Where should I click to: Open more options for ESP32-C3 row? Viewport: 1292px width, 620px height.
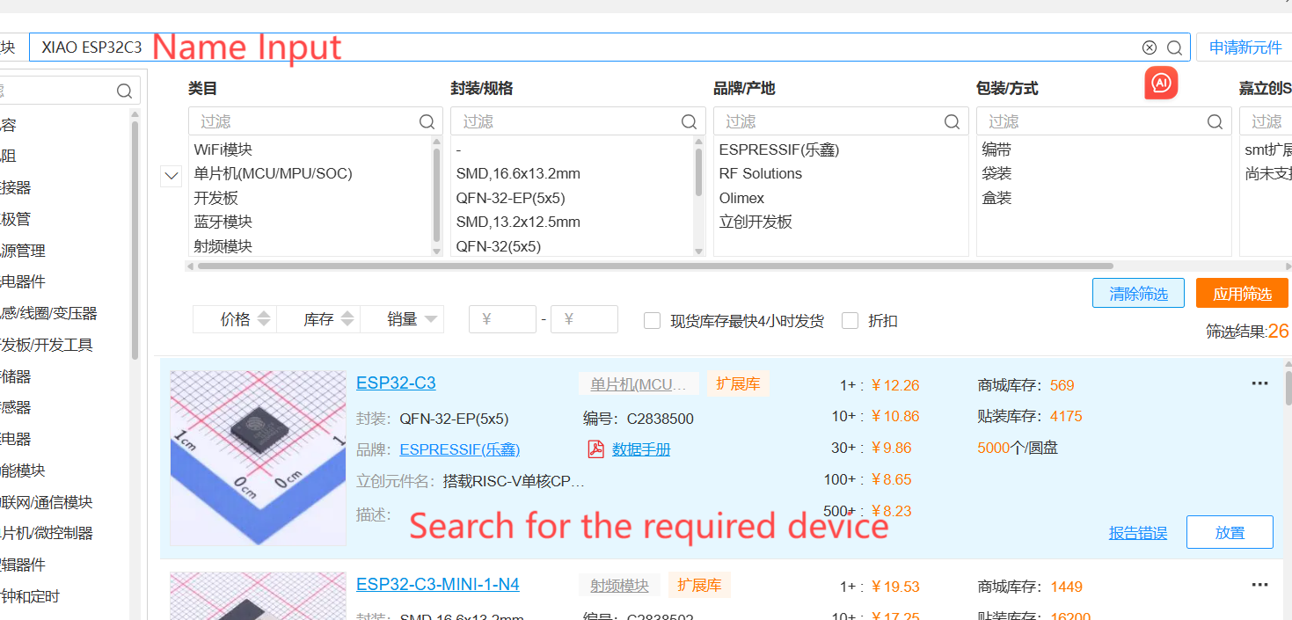click(1259, 383)
